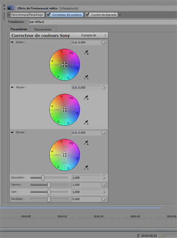Select the Moyen eyedropper minus tool
The image size is (177, 238).
(86, 122)
